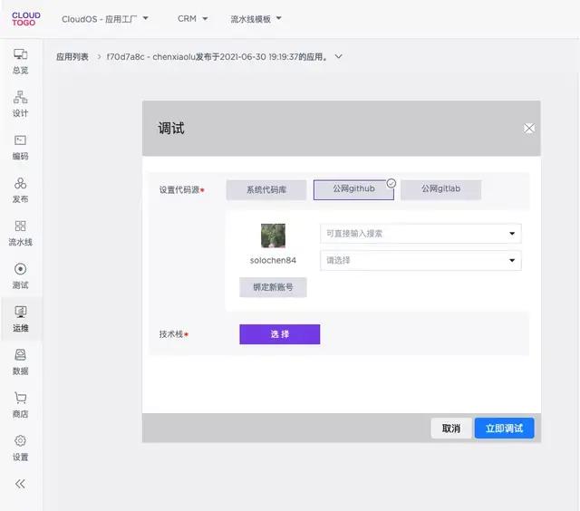The width and height of the screenshot is (580, 511).
Task: Choose 公网github code source option
Action: [353, 189]
